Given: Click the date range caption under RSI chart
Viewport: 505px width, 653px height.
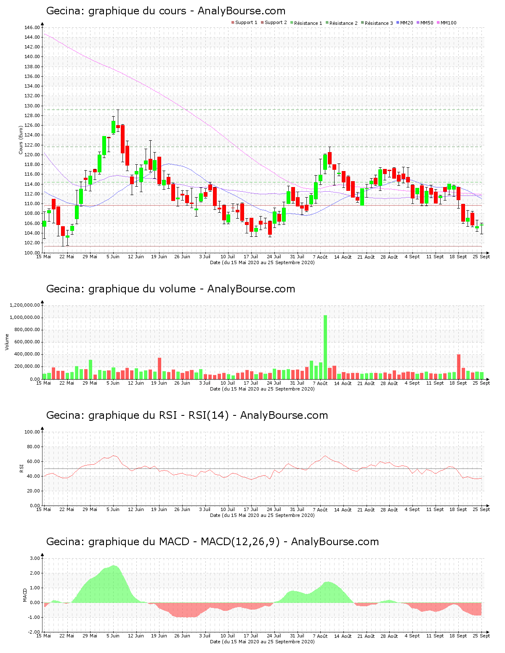Looking at the screenshot, I should [x=262, y=515].
